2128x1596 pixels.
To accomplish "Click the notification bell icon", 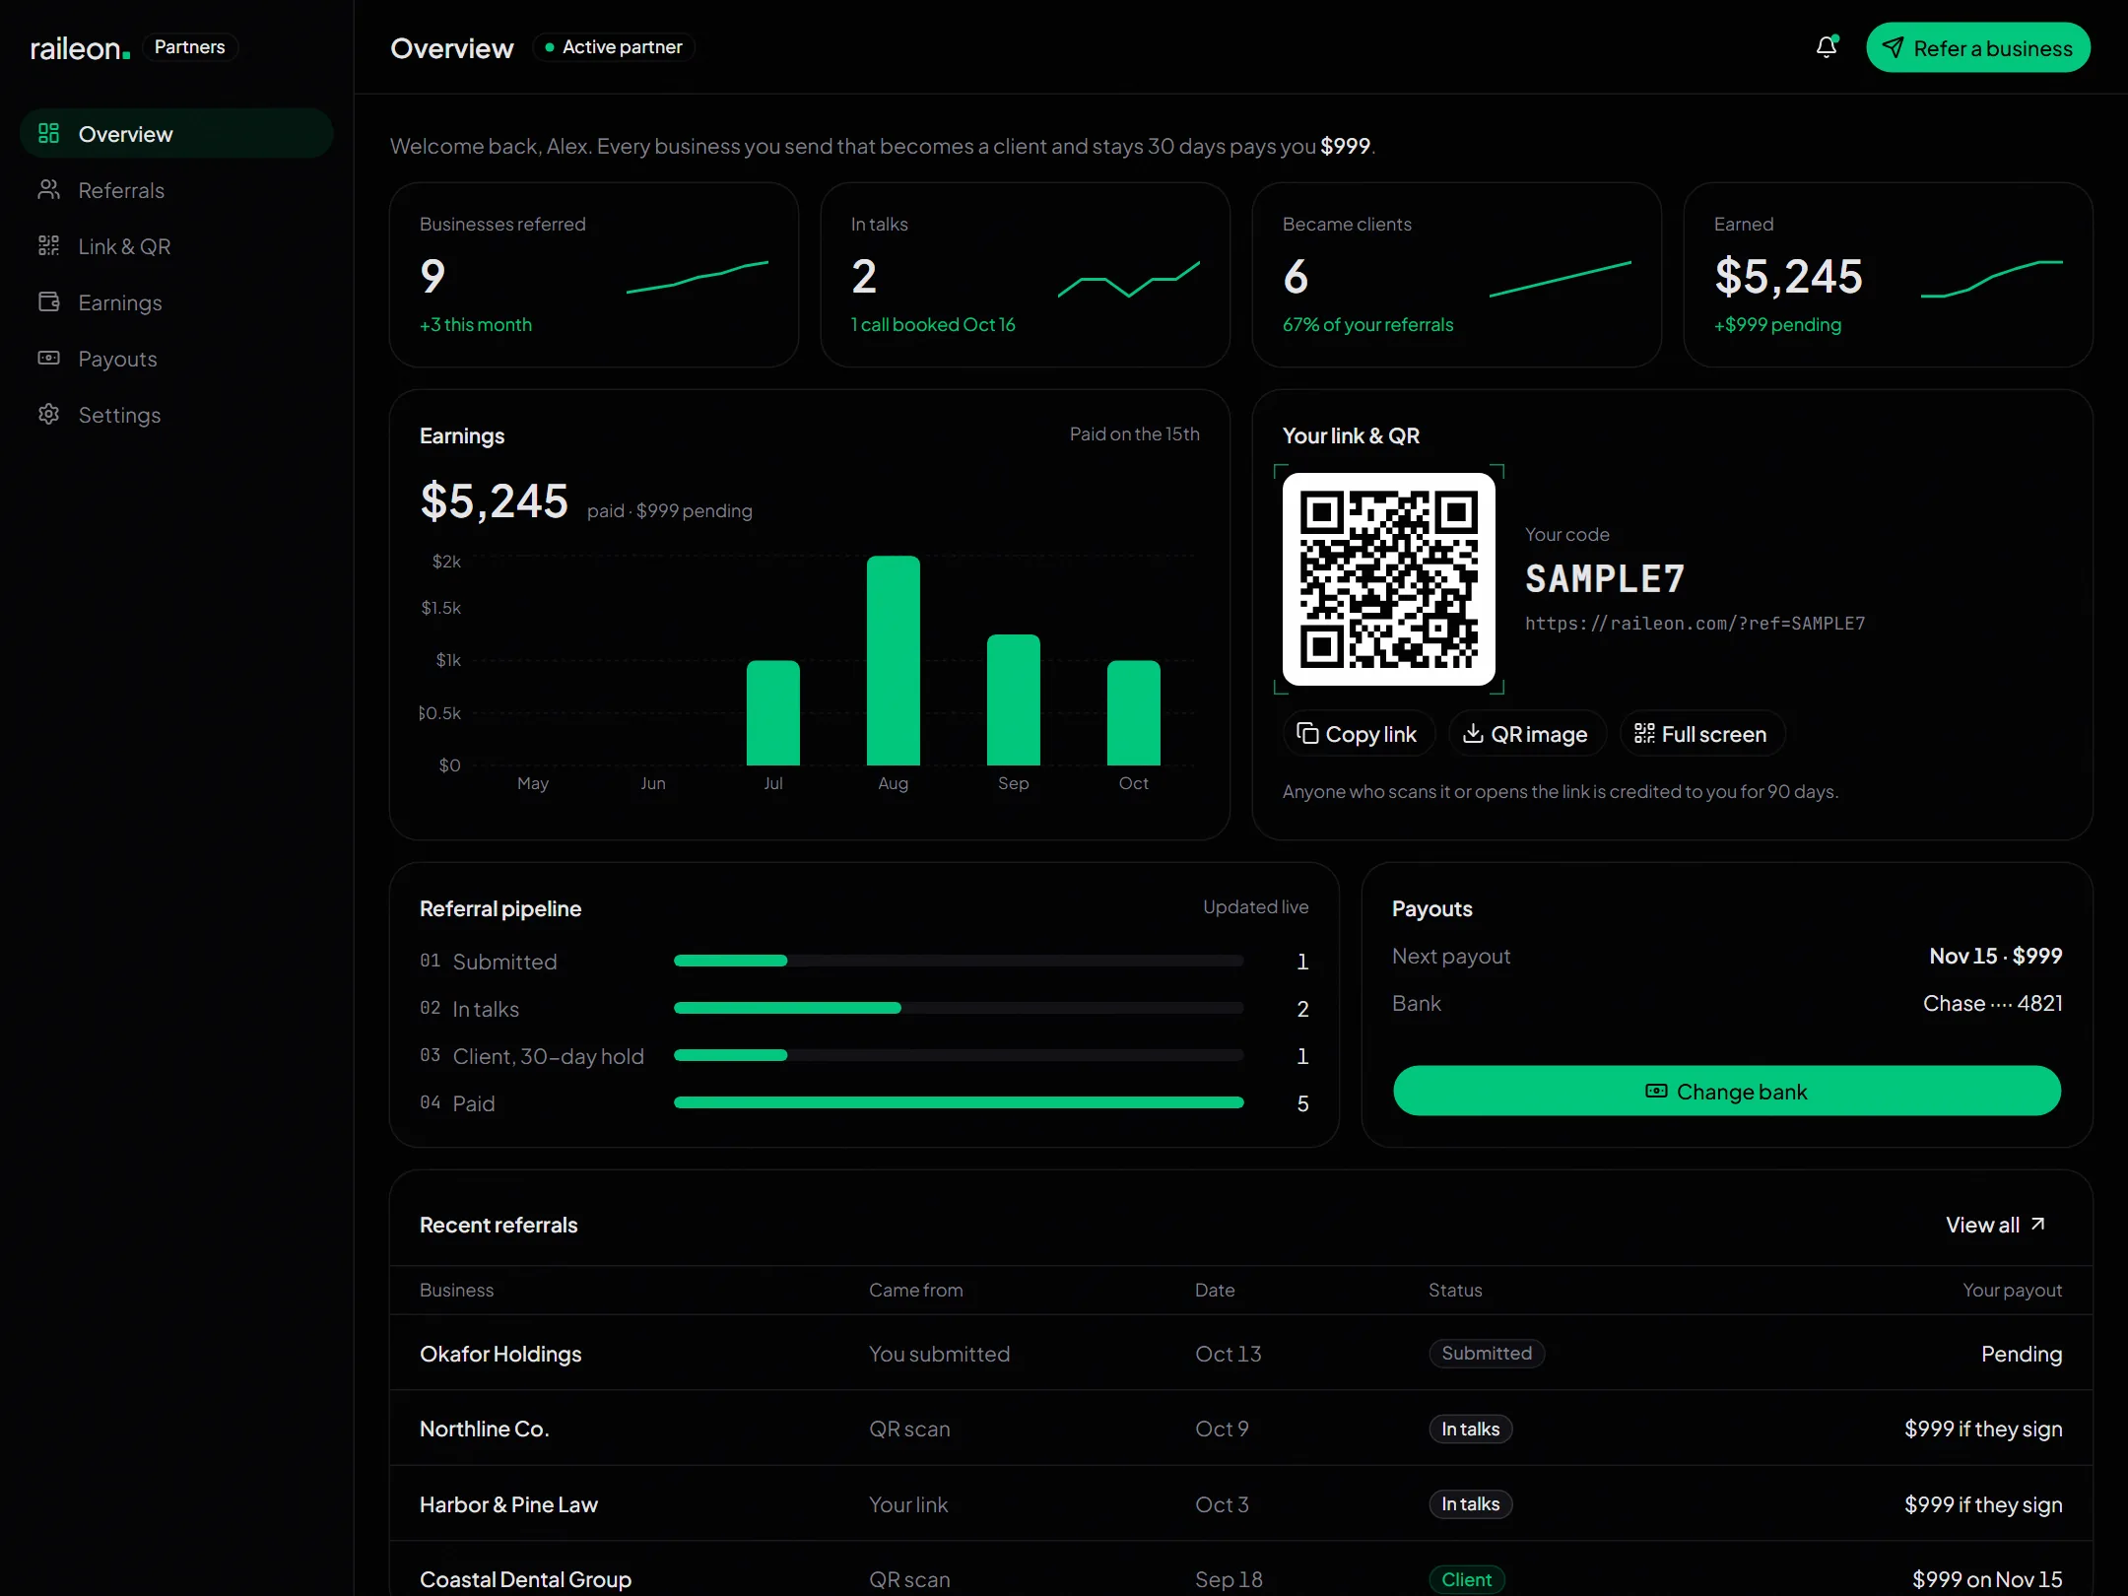I will [x=1826, y=47].
